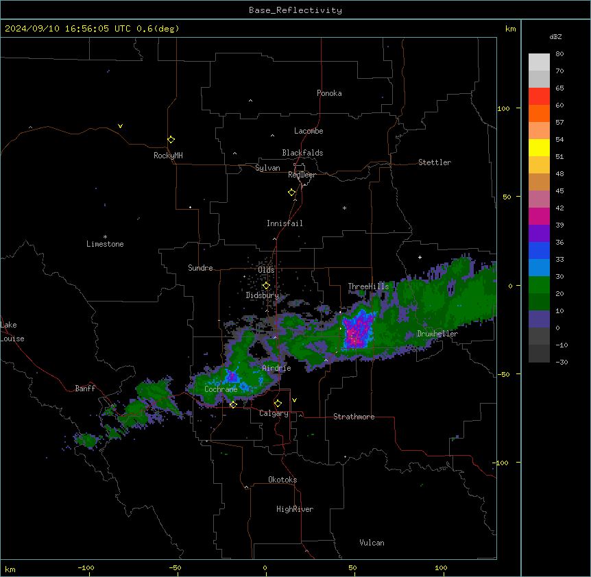Image resolution: width=591 pixels, height=577 pixels.
Task: Click the 100 tick on the right axis
Action: tap(503, 108)
